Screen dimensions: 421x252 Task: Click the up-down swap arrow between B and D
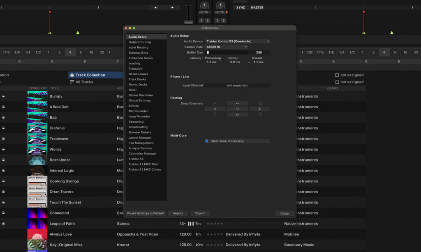tap(260, 109)
